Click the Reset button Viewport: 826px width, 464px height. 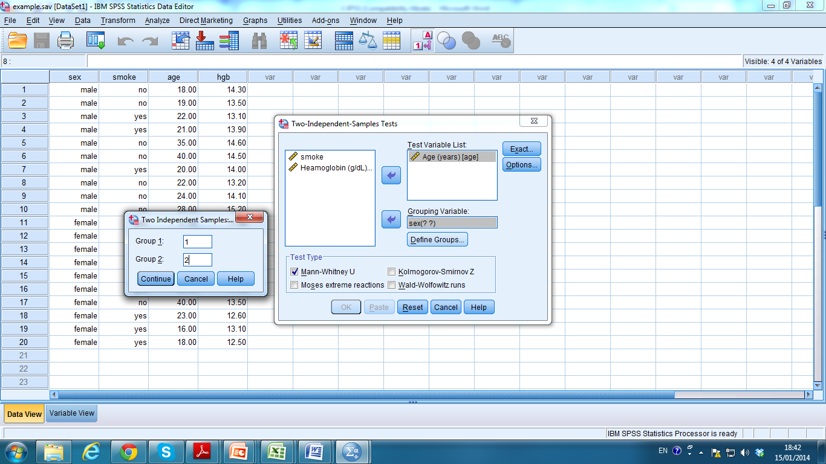click(412, 307)
